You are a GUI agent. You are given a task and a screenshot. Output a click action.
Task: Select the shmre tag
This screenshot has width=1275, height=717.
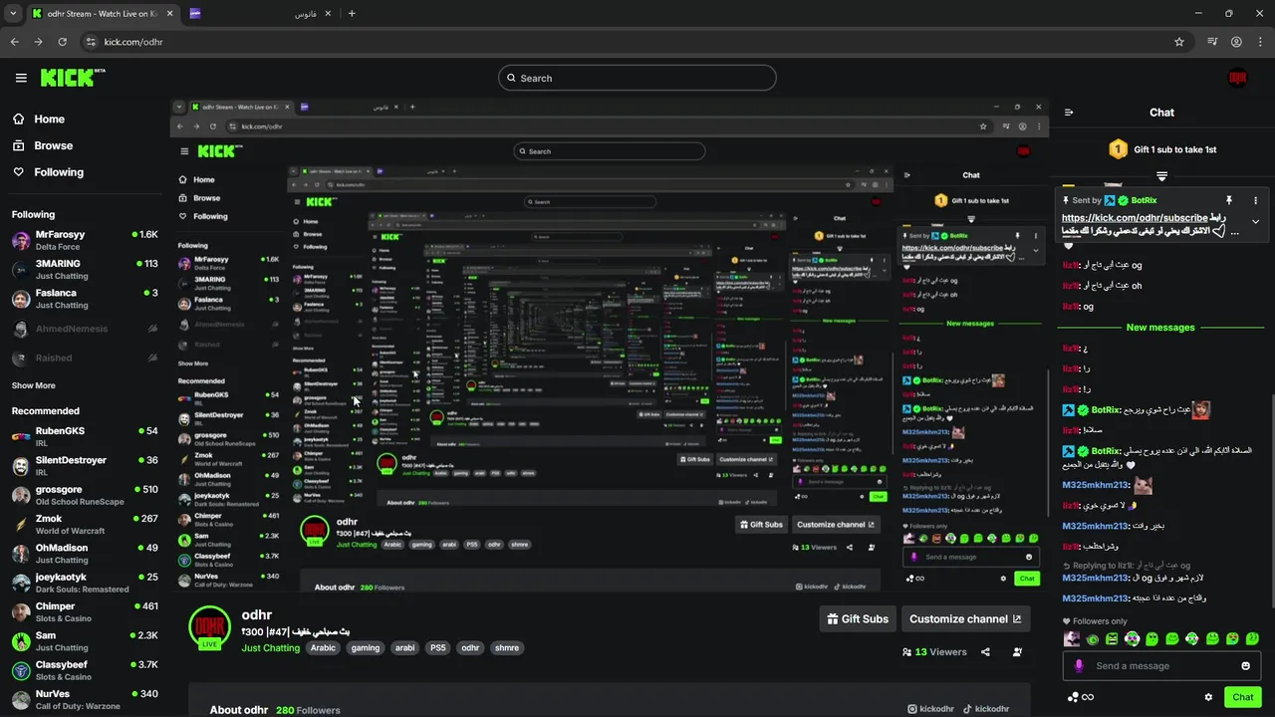(507, 647)
